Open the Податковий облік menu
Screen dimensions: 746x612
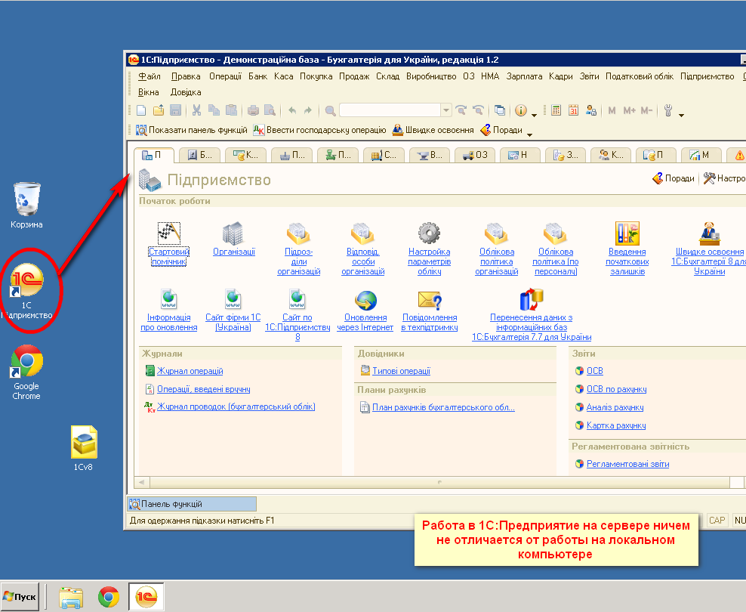tap(640, 76)
